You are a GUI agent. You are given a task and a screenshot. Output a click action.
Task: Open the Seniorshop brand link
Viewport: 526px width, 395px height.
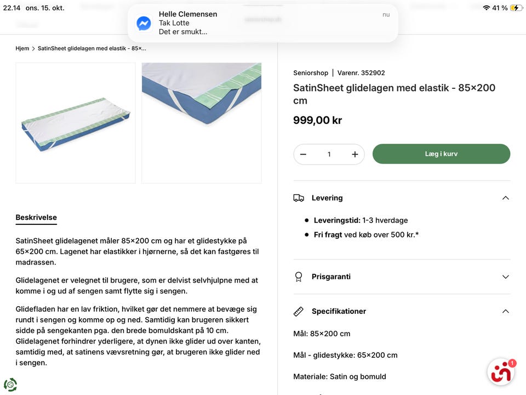pyautogui.click(x=311, y=72)
